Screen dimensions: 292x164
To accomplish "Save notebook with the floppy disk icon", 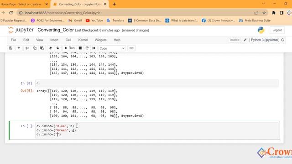I will (10, 48).
